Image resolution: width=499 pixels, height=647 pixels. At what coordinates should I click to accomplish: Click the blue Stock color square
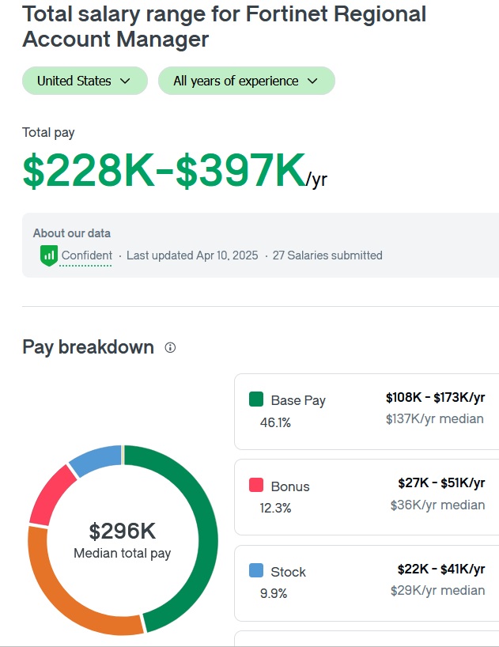coord(256,570)
